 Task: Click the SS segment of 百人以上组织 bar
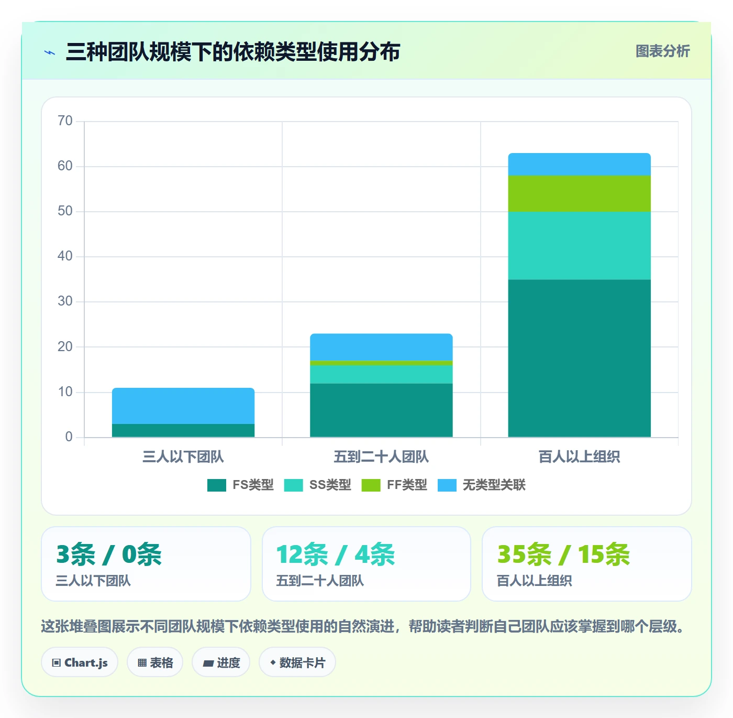tap(580, 246)
